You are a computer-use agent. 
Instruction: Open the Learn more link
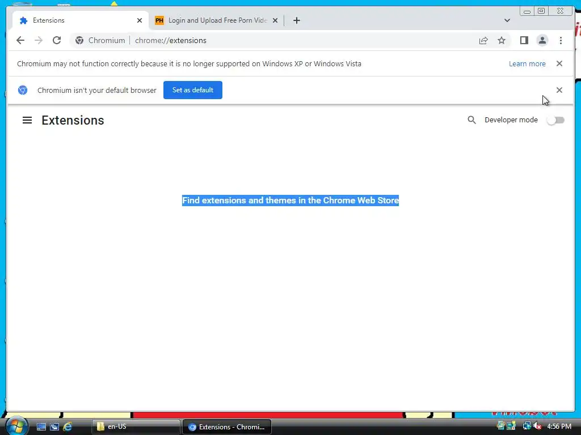point(527,63)
